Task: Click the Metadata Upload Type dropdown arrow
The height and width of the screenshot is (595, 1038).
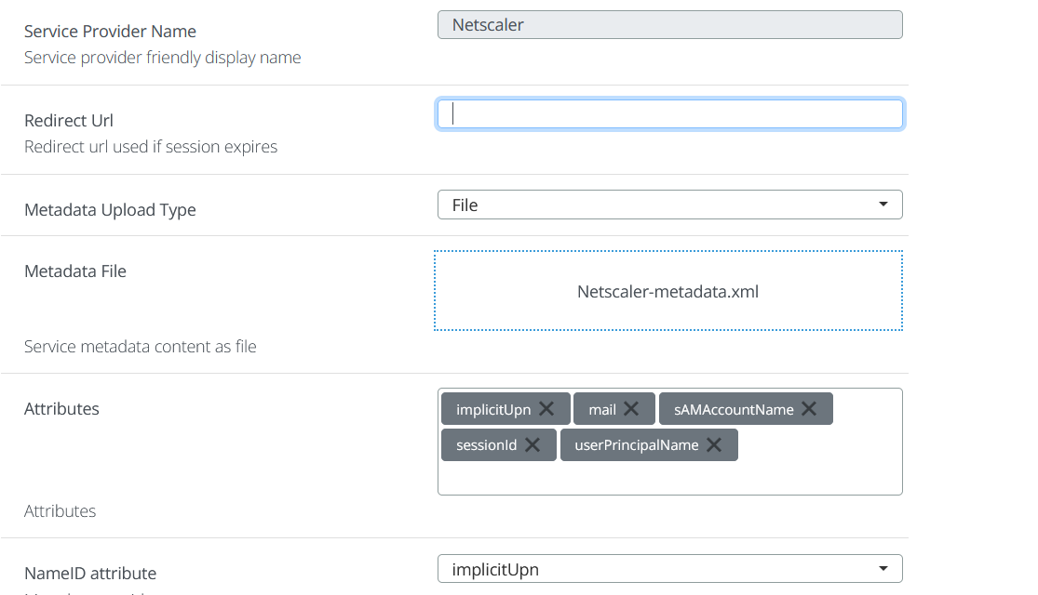Action: (x=883, y=204)
